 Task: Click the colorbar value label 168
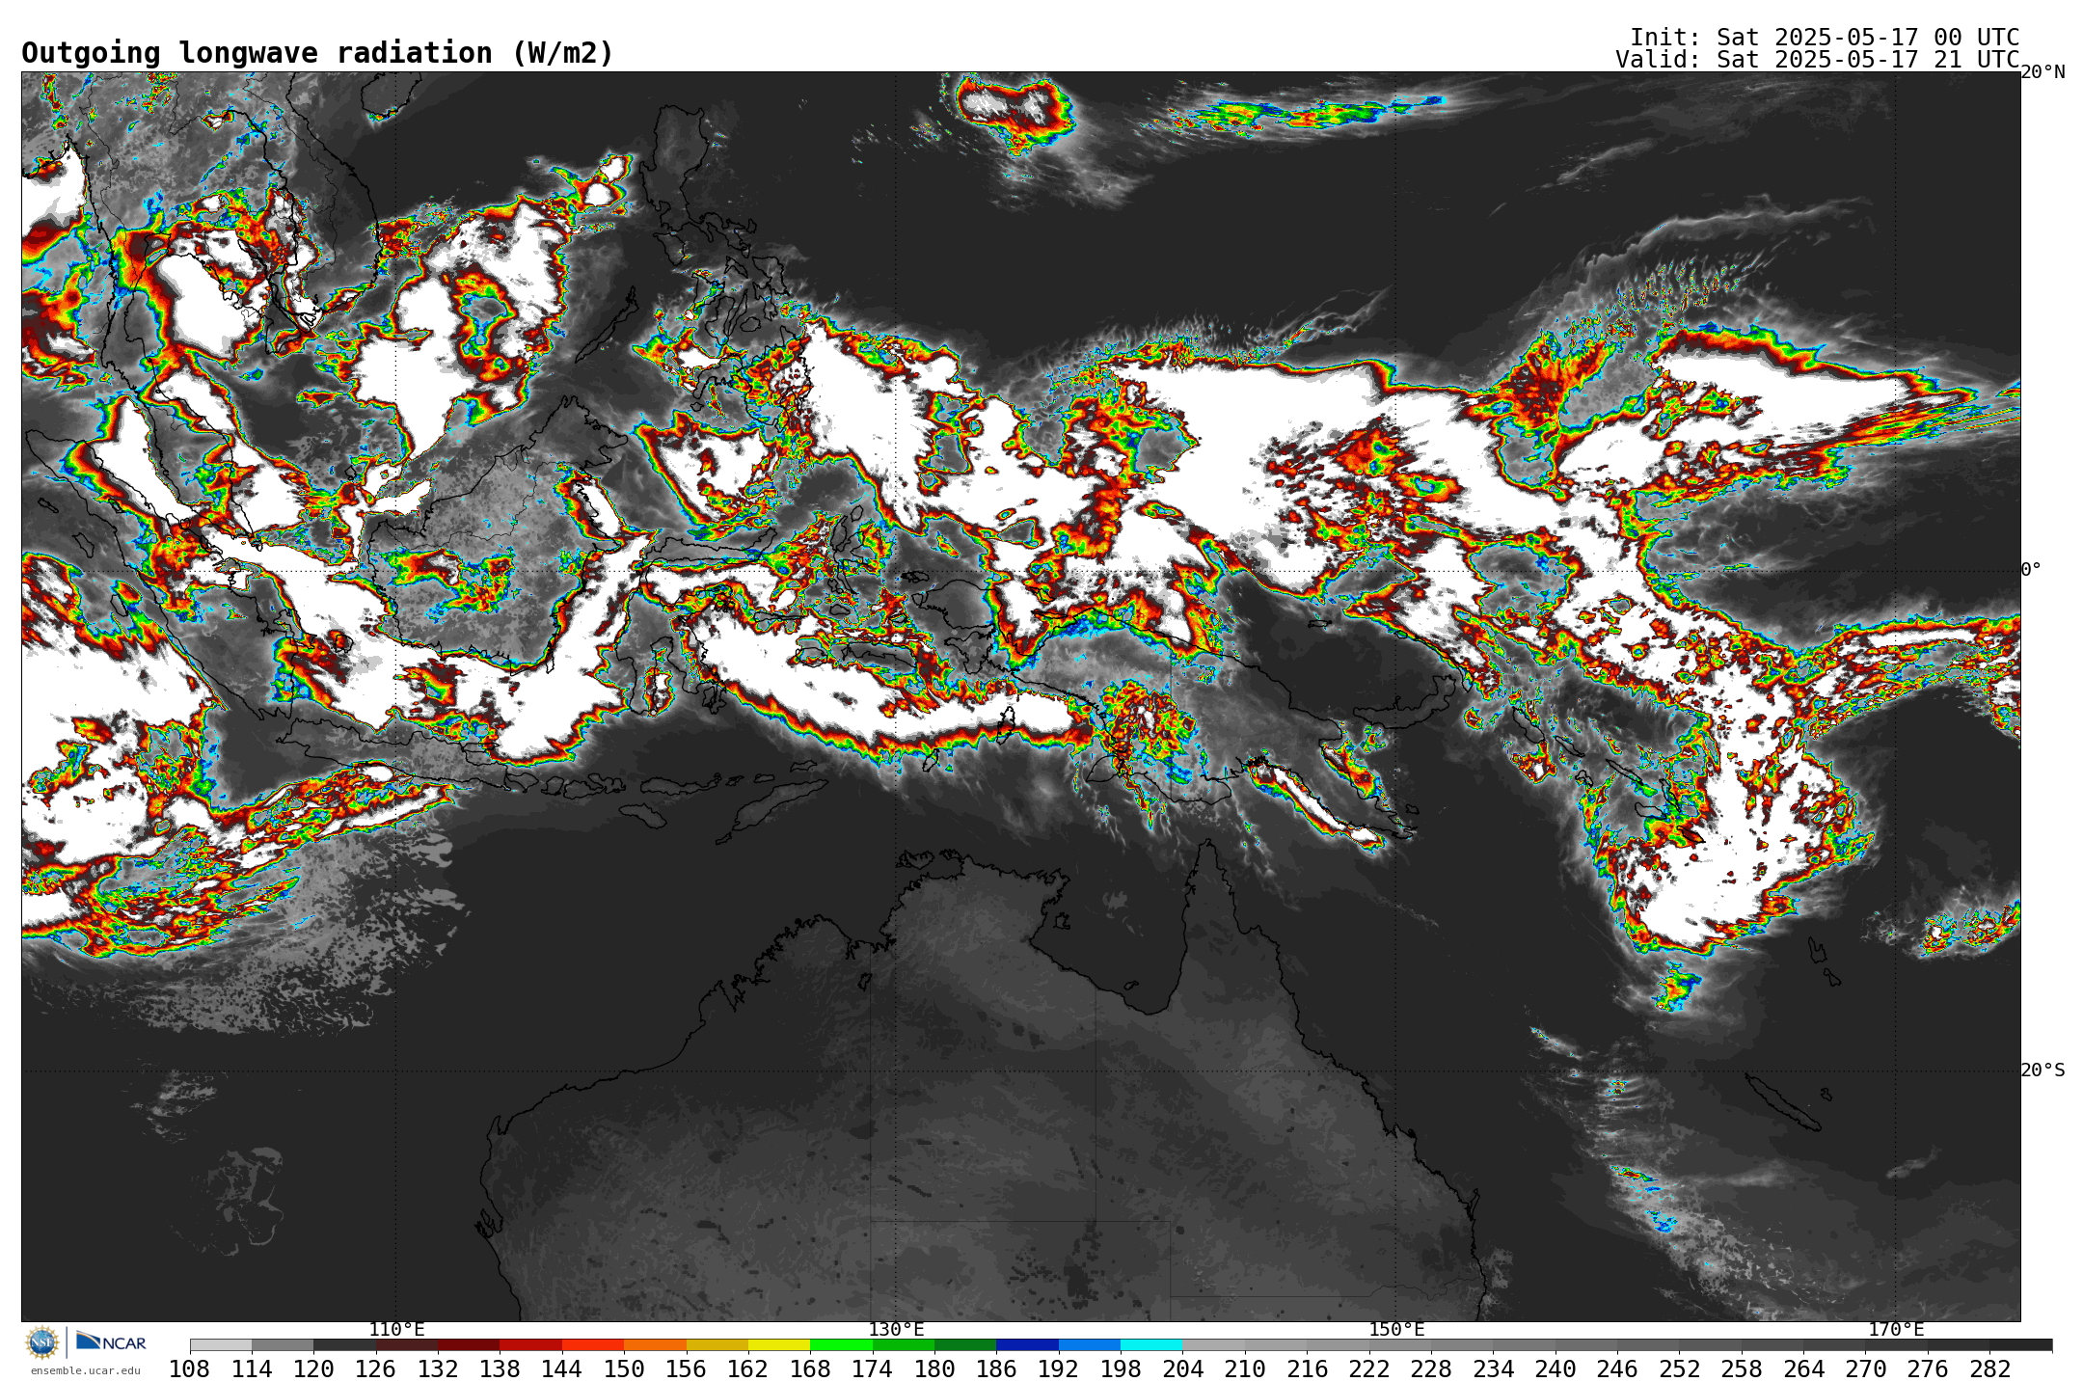(810, 1368)
